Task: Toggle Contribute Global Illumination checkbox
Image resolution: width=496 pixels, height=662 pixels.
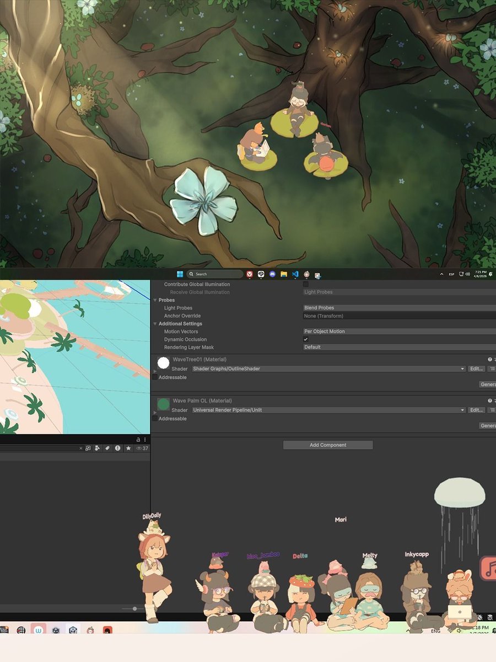Action: pos(306,284)
